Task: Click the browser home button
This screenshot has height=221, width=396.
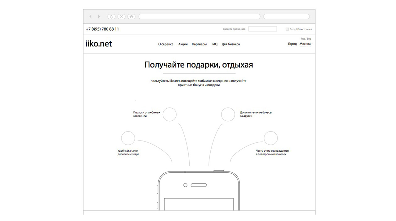Action: (x=131, y=16)
